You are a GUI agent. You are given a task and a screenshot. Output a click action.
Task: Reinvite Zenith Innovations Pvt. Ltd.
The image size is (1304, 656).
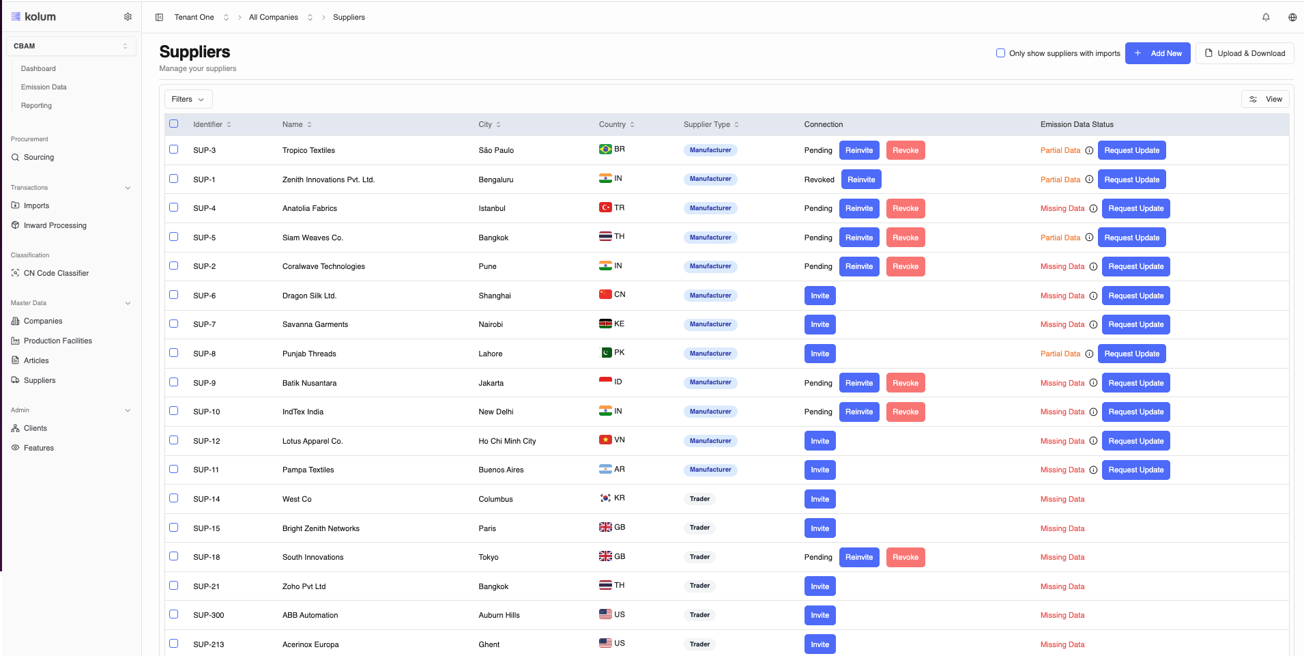pyautogui.click(x=861, y=180)
